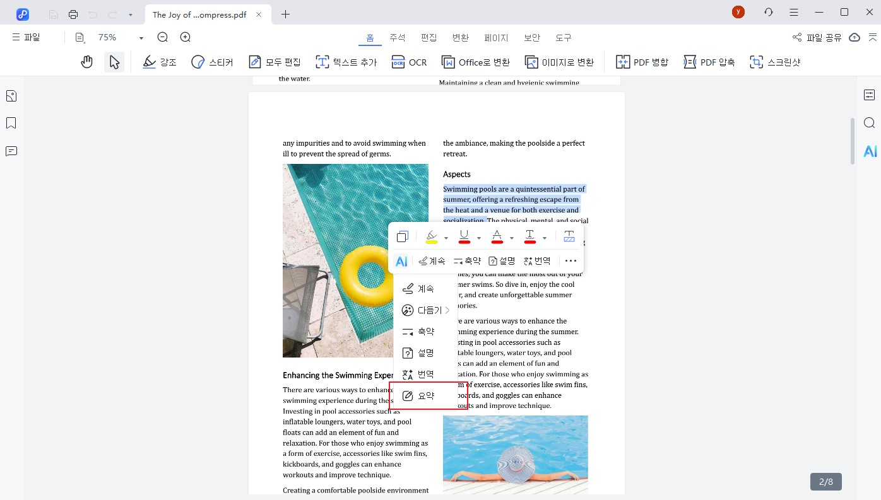Open the AI assistant in right sidebar

click(870, 151)
